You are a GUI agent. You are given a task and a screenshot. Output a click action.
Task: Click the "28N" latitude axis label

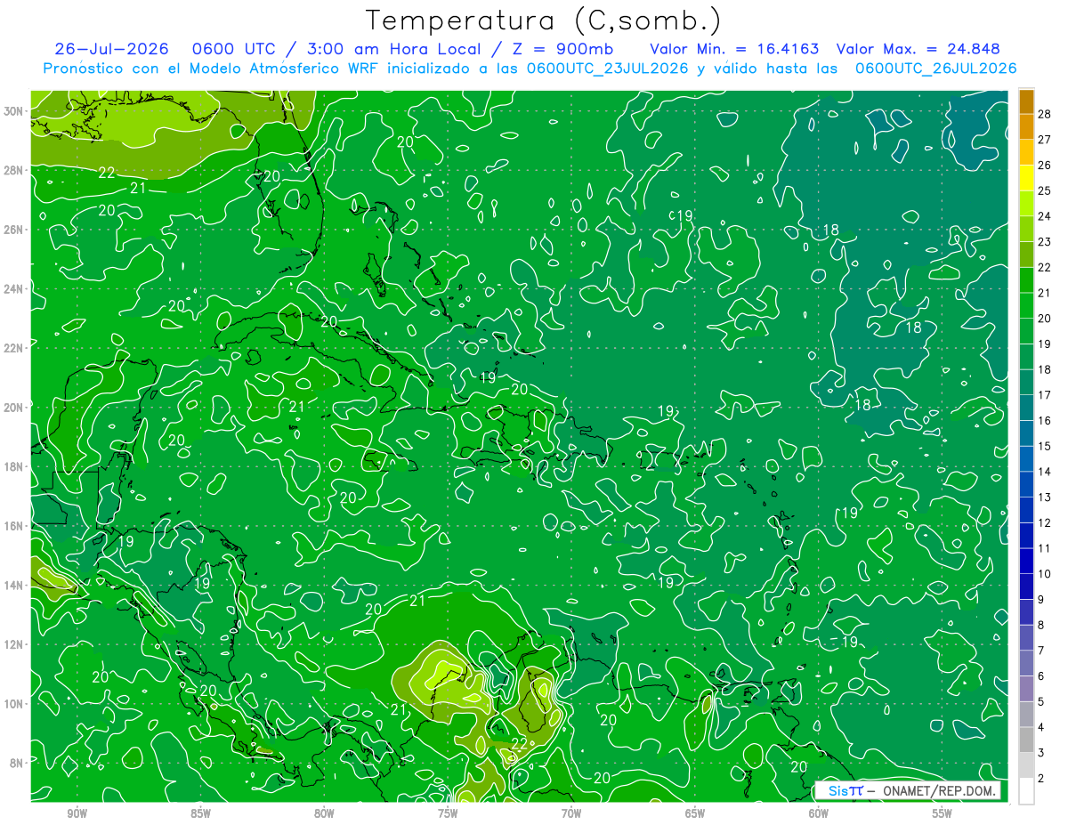tap(15, 170)
